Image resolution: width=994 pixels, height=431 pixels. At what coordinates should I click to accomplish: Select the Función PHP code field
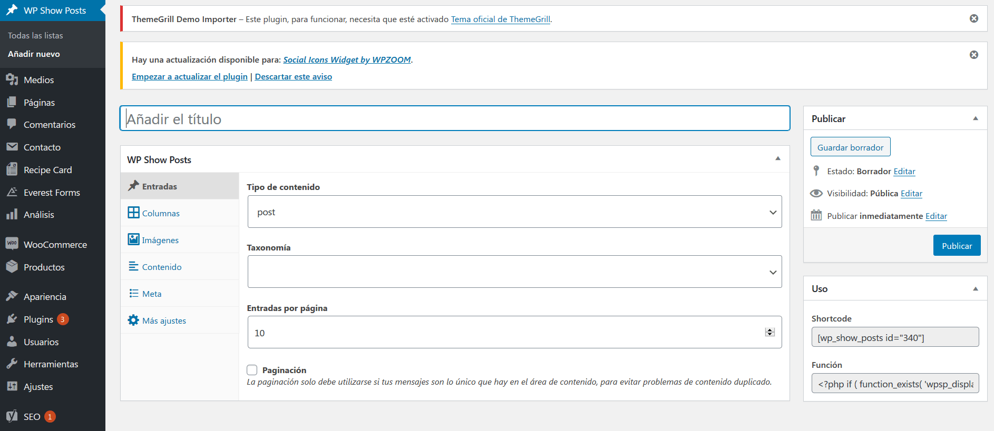click(x=895, y=384)
